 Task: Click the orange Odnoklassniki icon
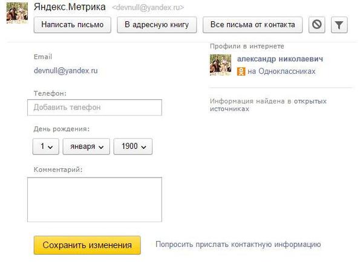(x=241, y=71)
